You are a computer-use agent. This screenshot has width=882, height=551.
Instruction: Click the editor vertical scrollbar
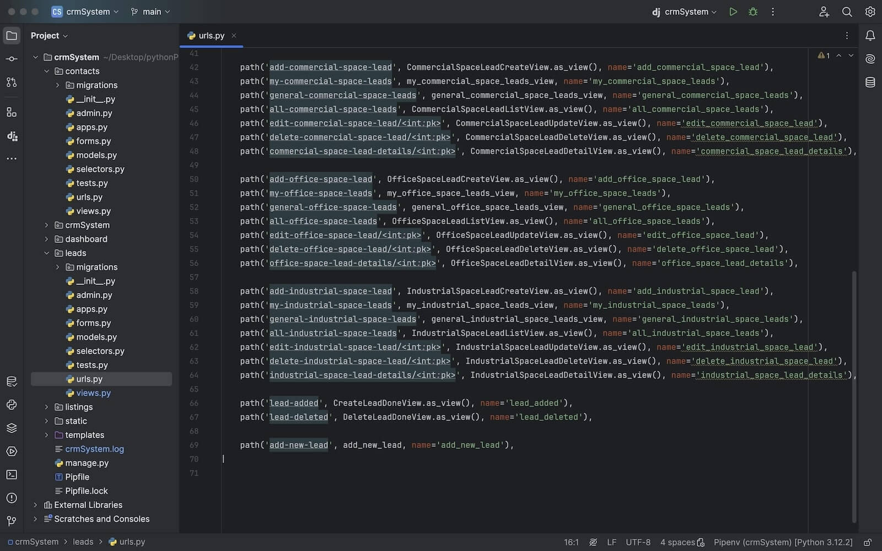pyautogui.click(x=854, y=397)
